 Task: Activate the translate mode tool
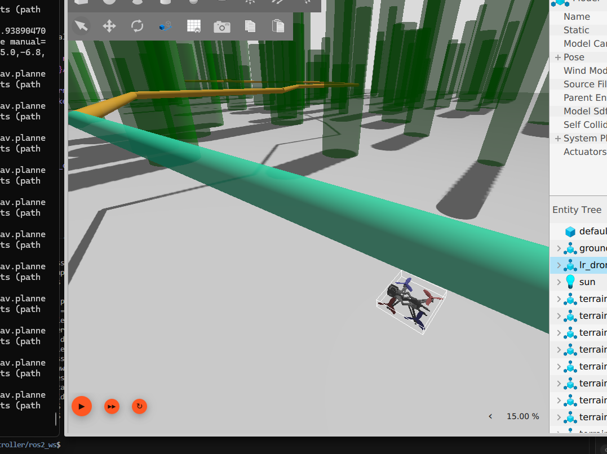point(109,26)
